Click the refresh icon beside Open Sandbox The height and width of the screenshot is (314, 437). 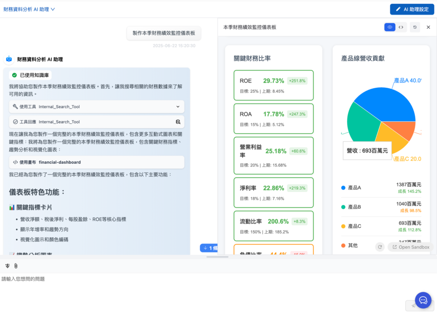[380, 247]
